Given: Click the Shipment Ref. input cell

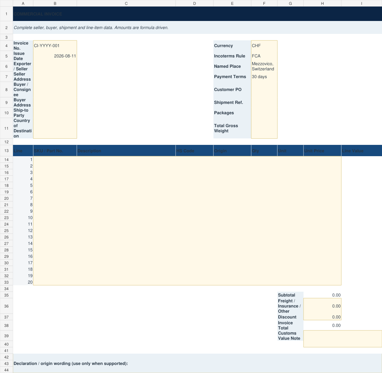Looking at the screenshot, I should [264, 103].
